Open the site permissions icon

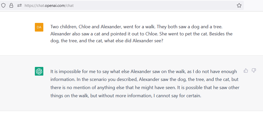[x=19, y=5]
